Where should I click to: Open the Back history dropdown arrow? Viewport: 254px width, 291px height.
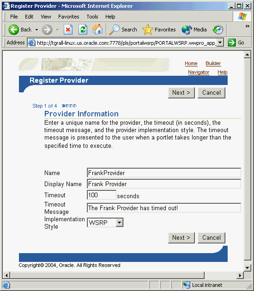[x=37, y=30]
